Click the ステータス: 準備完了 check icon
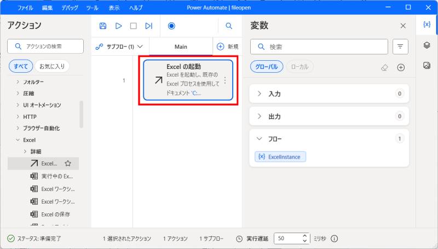 10,239
